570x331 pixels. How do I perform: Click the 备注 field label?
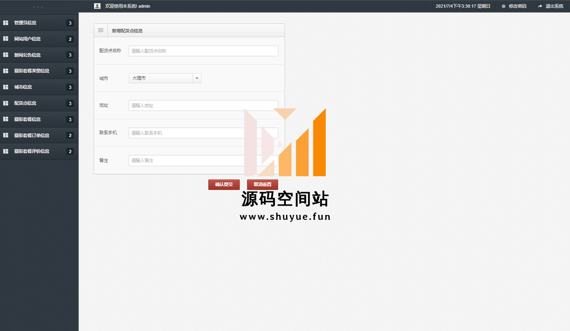104,160
